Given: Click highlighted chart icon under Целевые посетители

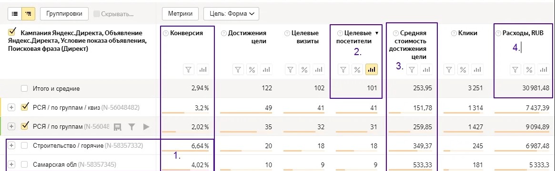Looking at the screenshot, I should pos(372,69).
